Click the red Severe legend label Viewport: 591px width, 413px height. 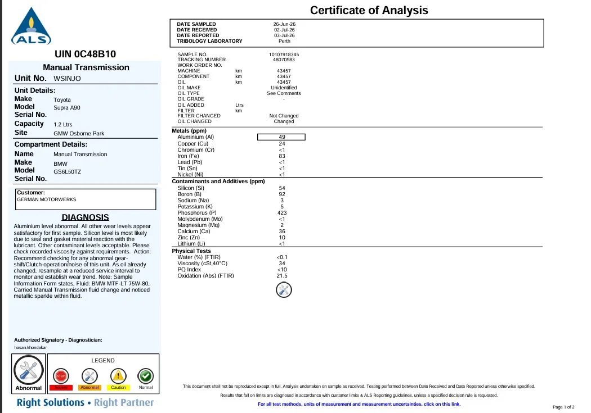[x=61, y=387]
